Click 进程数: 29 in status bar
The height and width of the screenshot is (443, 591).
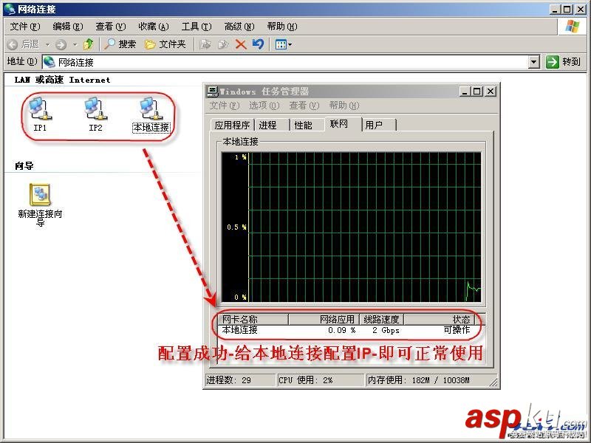click(240, 380)
